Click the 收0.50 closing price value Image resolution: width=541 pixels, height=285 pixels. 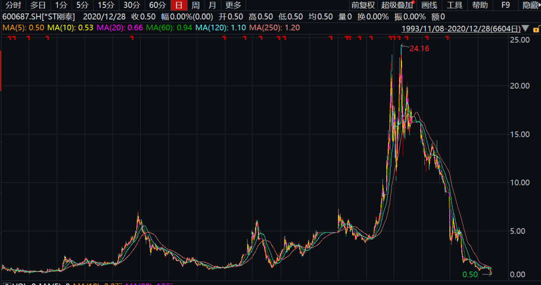click(x=143, y=17)
